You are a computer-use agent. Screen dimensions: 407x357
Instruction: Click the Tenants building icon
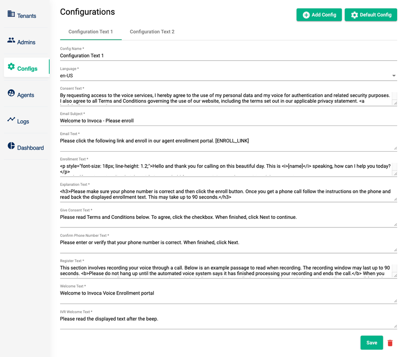click(11, 13)
